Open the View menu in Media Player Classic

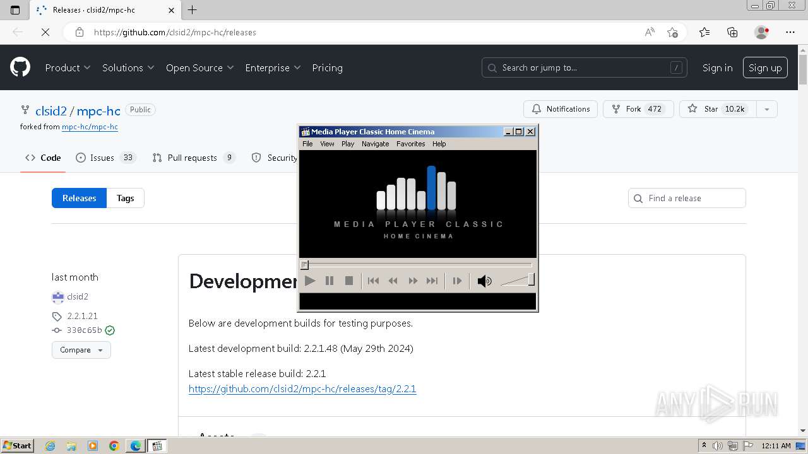pos(327,144)
